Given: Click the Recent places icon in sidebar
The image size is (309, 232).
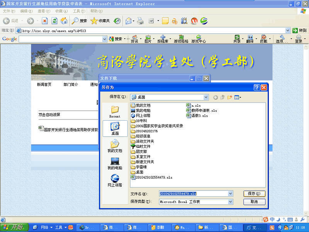Looking at the screenshot, I should click(115, 111).
